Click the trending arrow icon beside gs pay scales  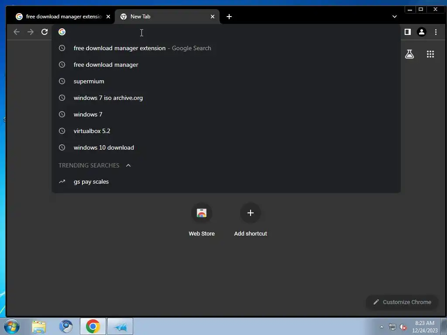[62, 181]
